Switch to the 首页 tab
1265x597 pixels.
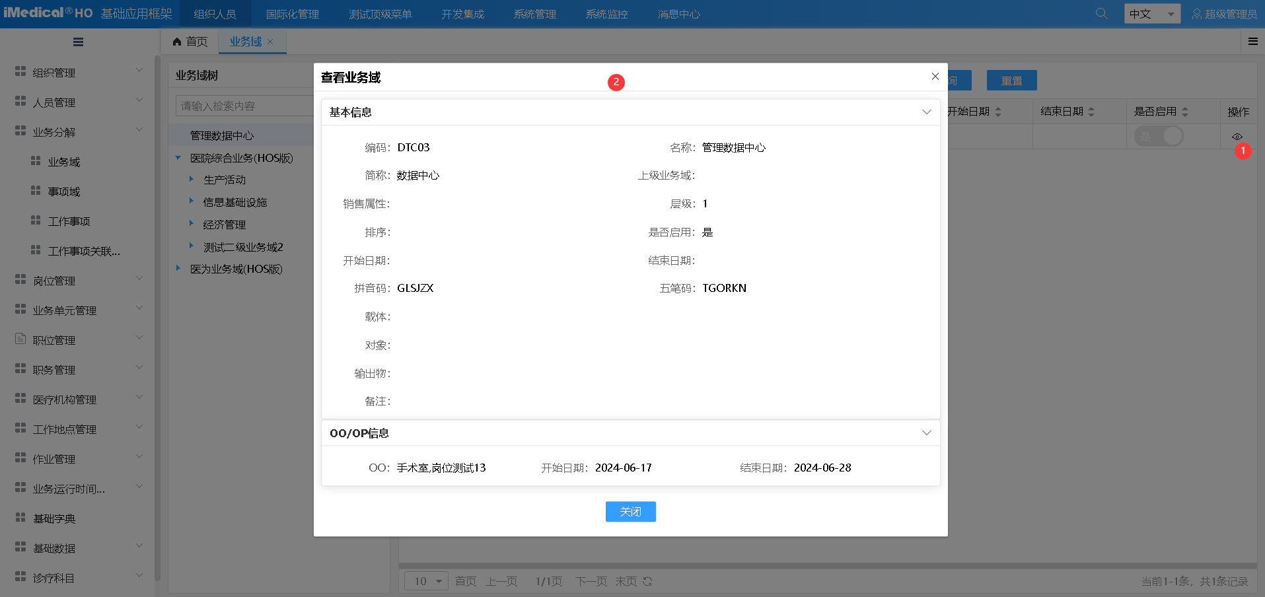(194, 42)
